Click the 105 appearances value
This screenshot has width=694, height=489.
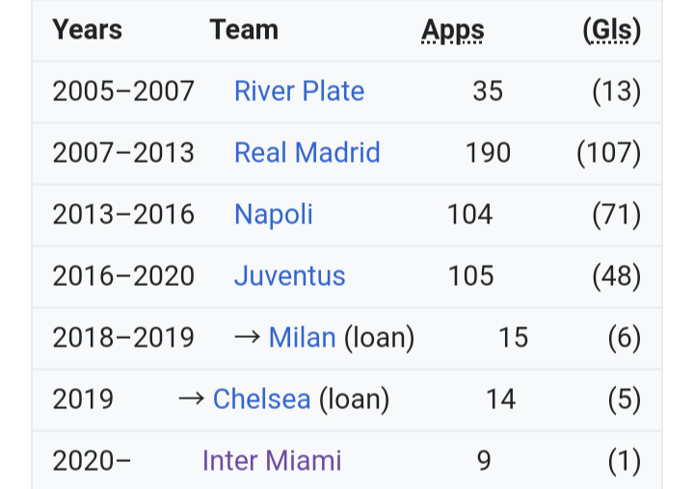coord(471,276)
